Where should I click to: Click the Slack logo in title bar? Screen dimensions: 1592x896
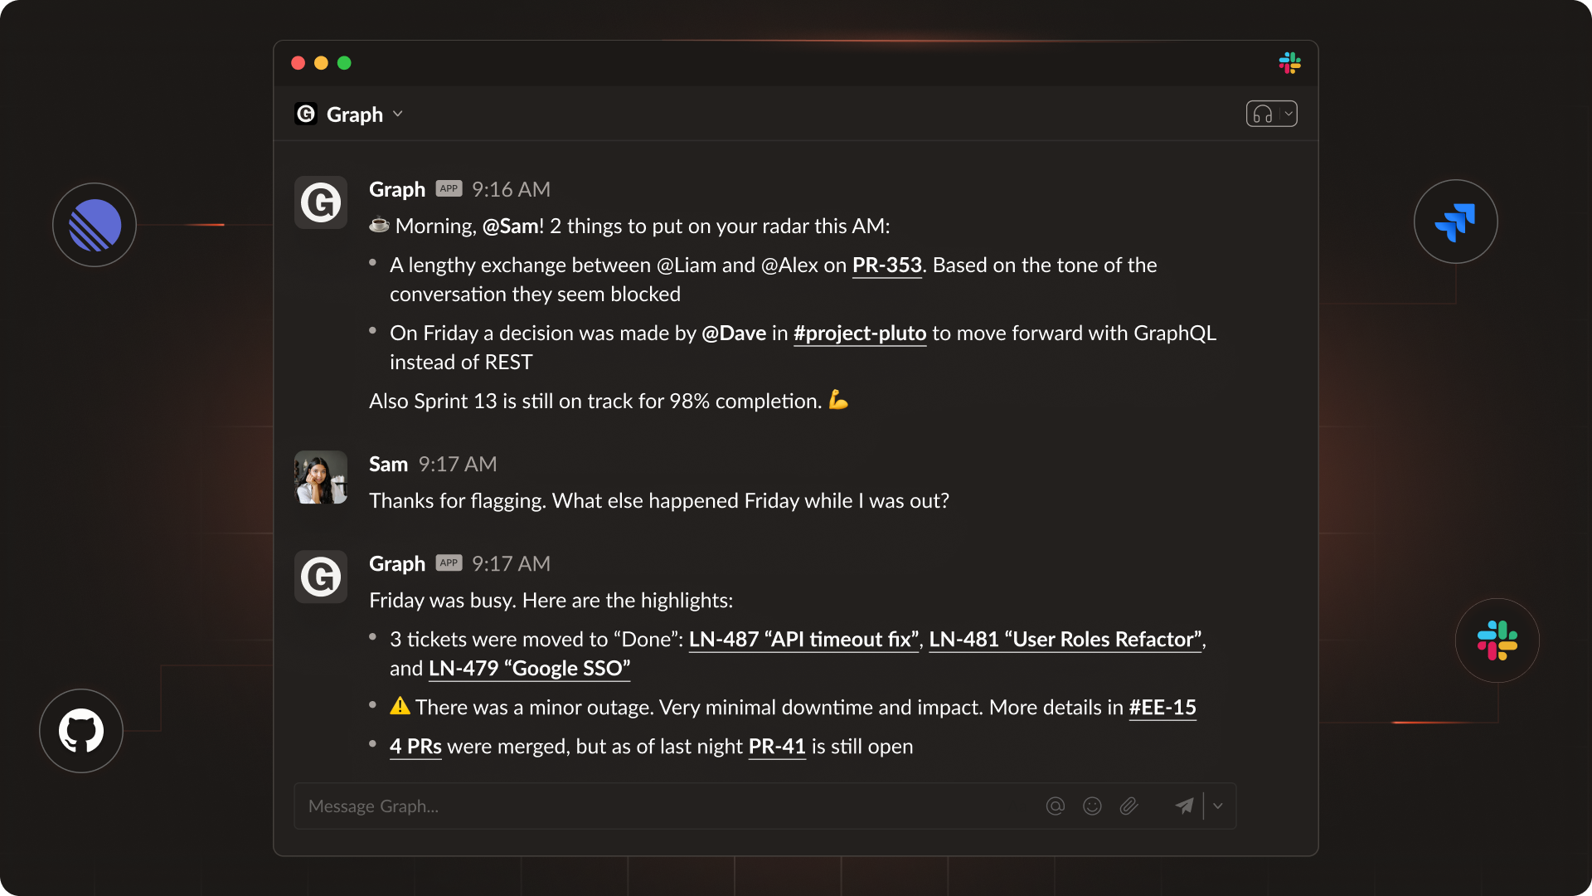[x=1289, y=63]
